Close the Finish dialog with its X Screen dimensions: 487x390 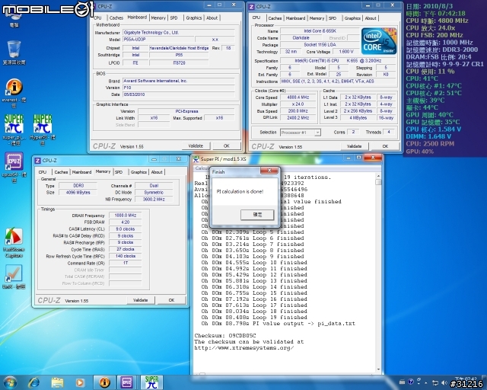click(269, 171)
